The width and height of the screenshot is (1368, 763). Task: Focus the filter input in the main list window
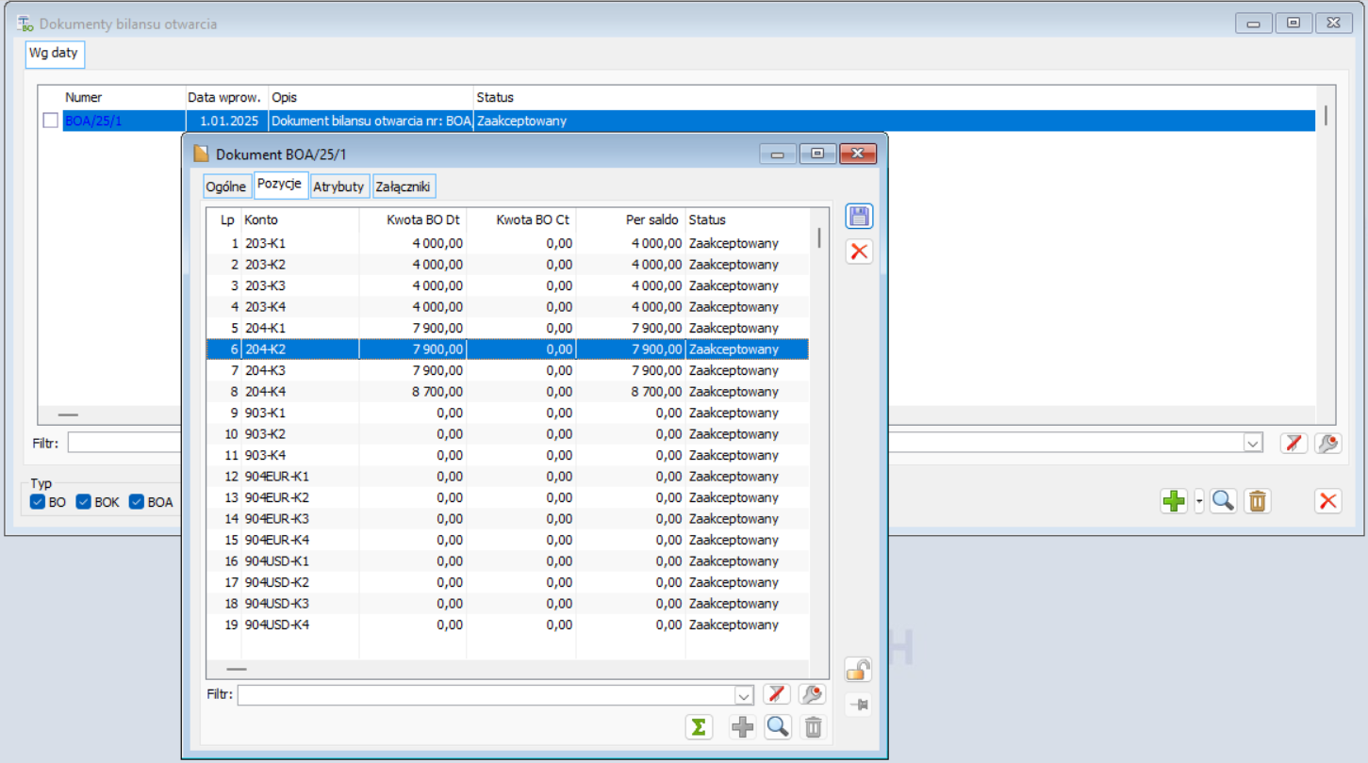[x=655, y=443]
